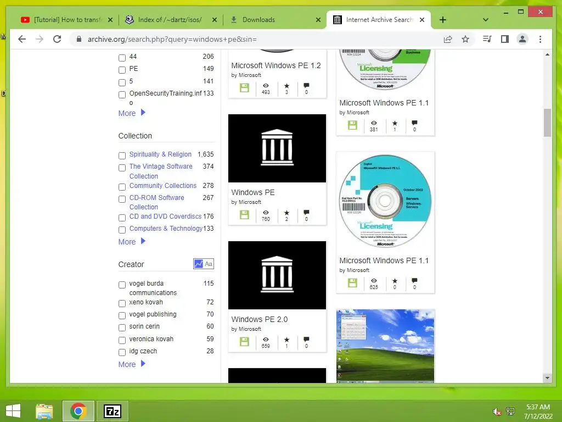Expand More under Creator

pyautogui.click(x=132, y=364)
